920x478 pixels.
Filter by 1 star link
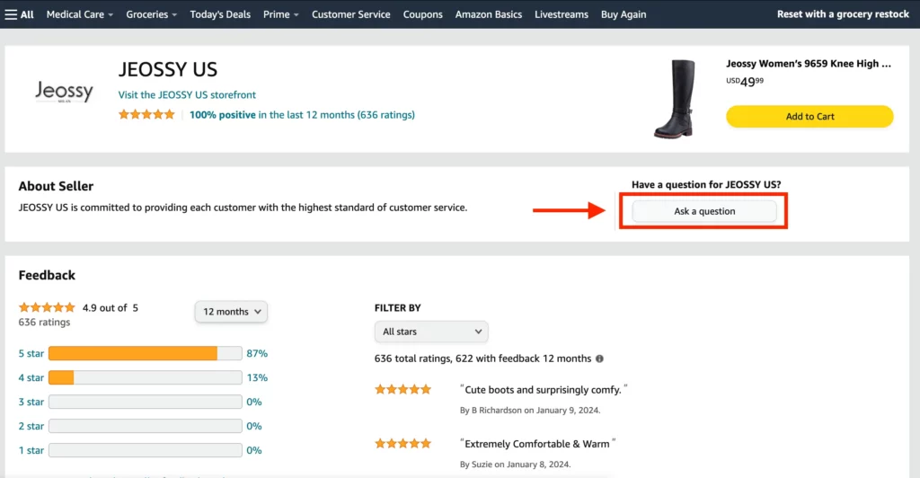31,450
